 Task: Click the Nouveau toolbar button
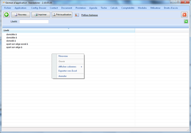tap(21, 15)
